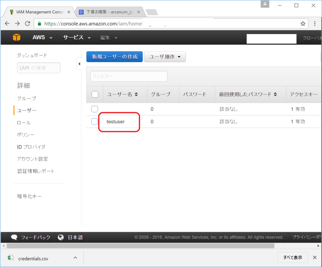Check the first user's row checkbox
This screenshot has height=267, width=322.
pos(94,108)
